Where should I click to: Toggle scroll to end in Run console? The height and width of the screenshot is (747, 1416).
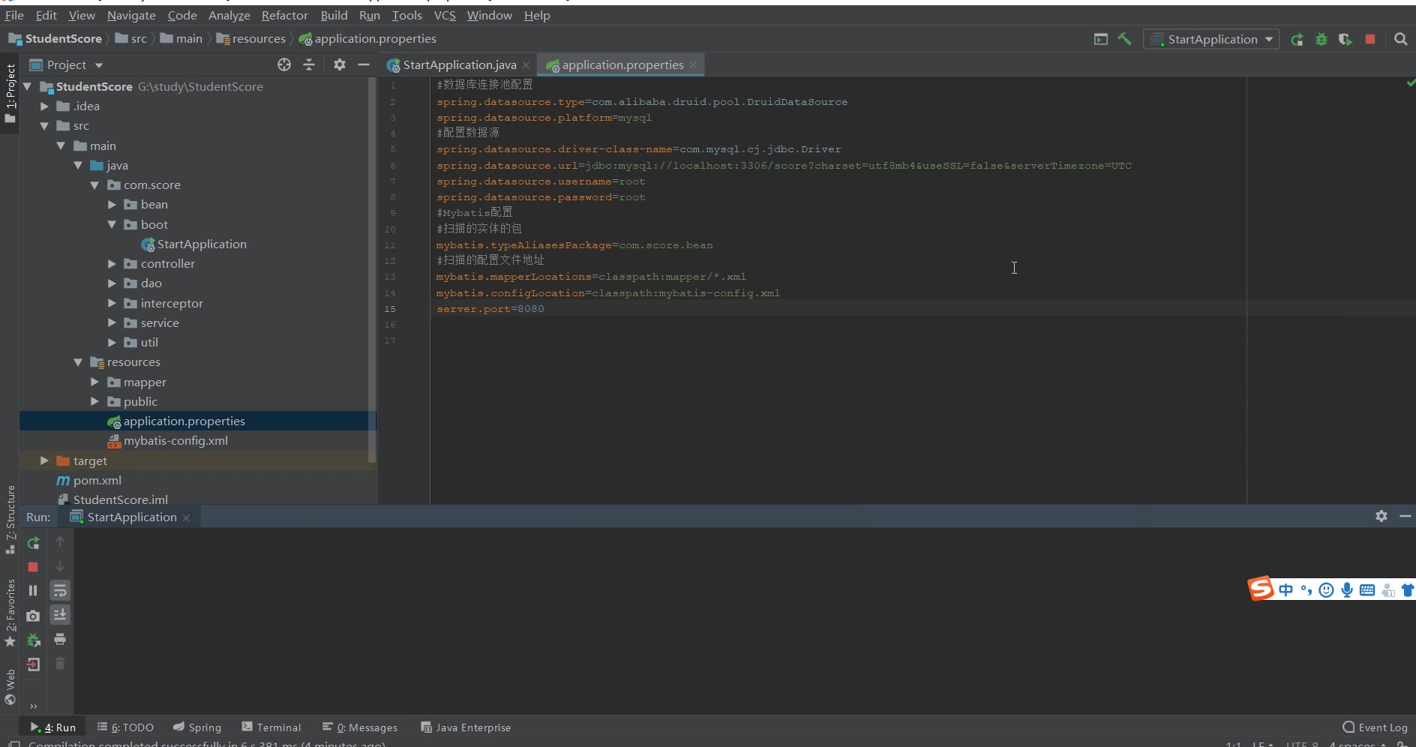point(60,615)
